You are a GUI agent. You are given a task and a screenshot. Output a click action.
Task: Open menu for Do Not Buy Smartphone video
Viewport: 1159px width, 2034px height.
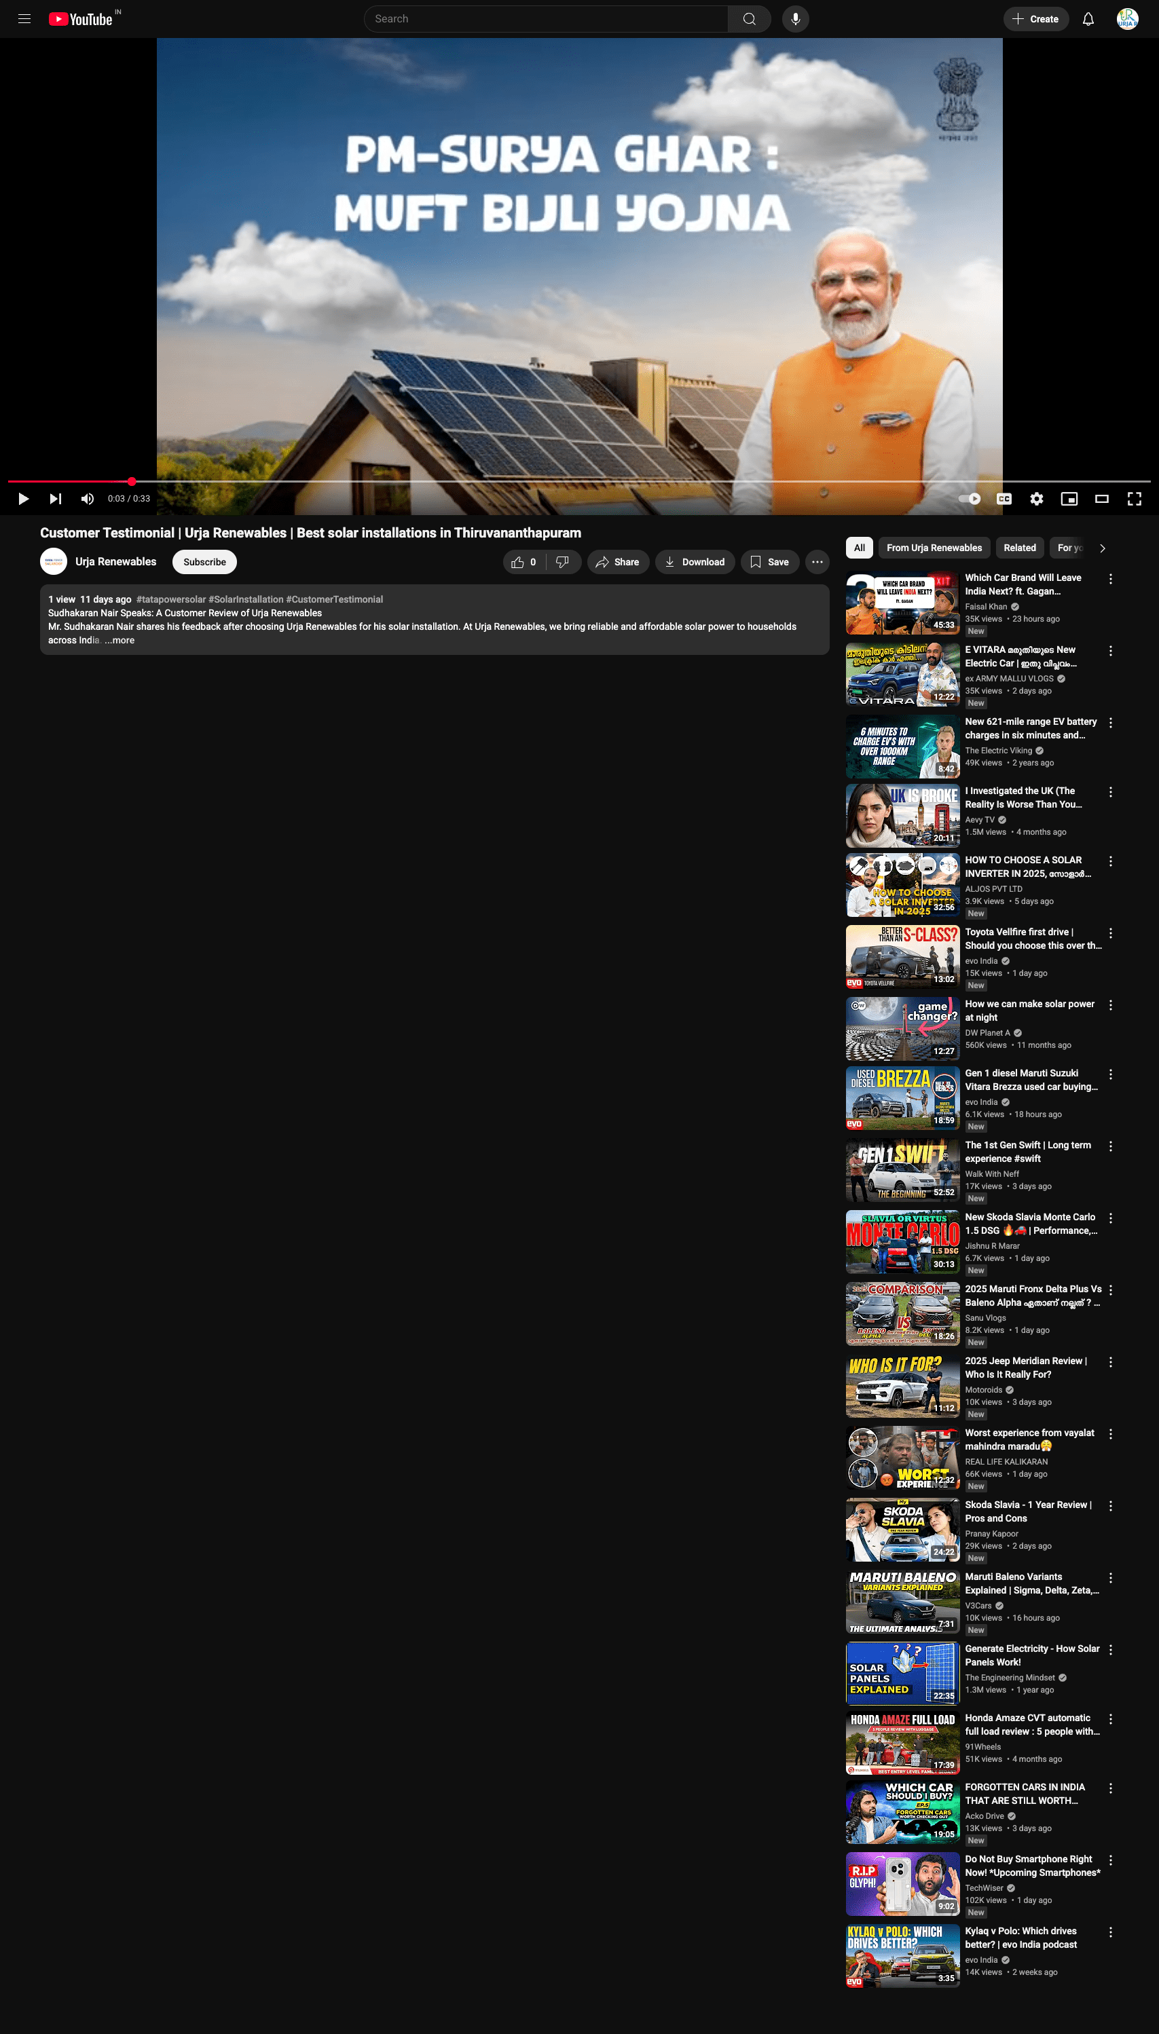tap(1110, 1860)
